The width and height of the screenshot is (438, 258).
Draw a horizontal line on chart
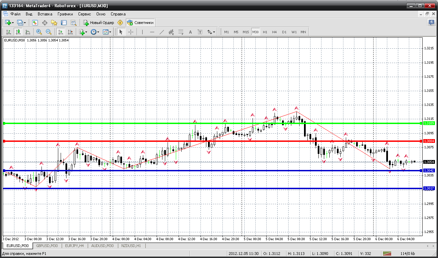[x=152, y=32]
